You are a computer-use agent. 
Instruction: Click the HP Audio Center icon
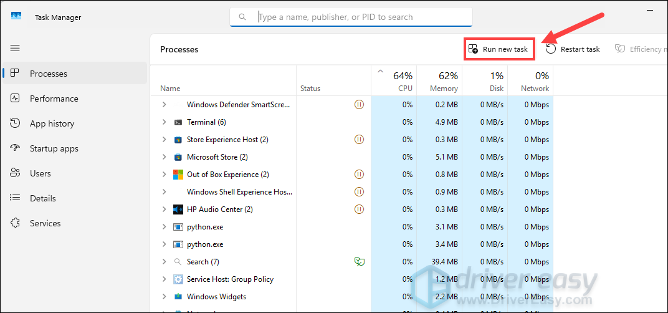[178, 209]
